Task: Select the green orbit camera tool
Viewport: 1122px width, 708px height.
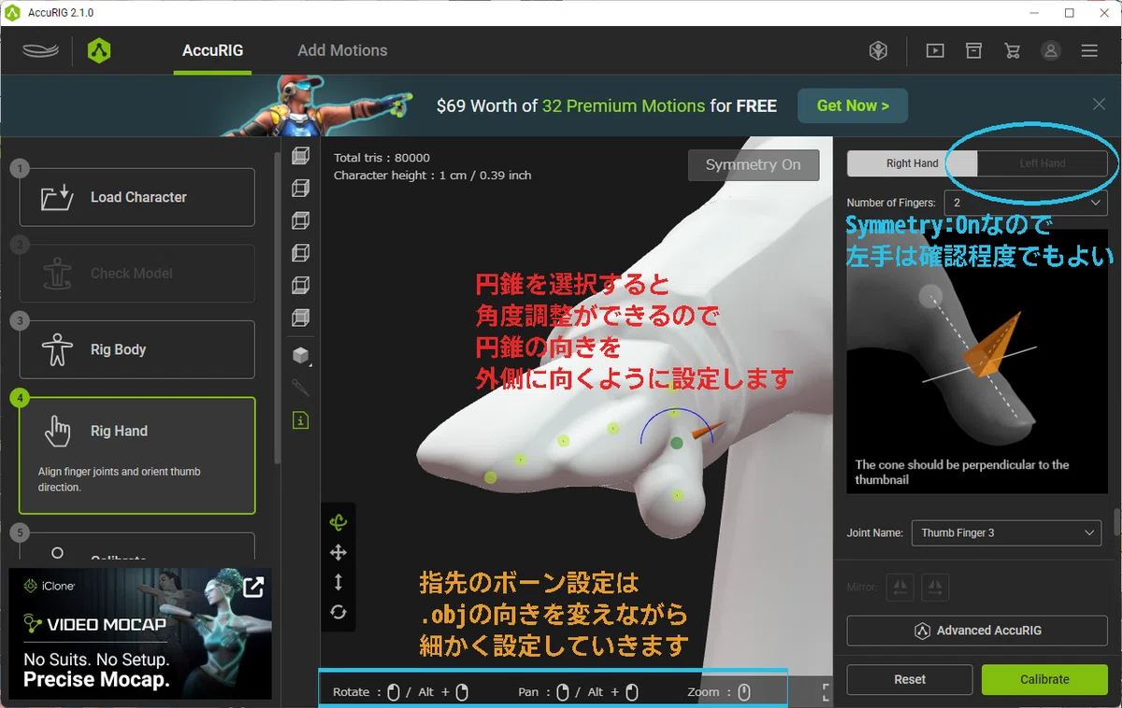Action: pyautogui.click(x=338, y=523)
